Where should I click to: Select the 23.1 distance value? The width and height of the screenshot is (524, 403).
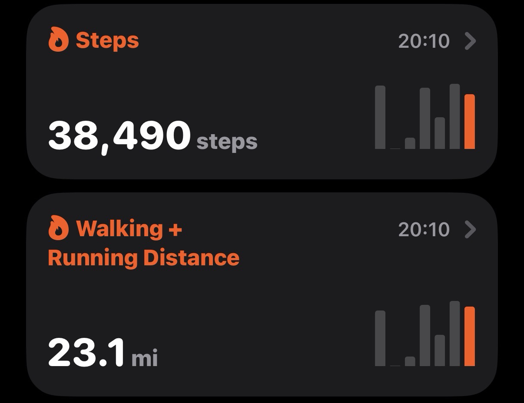pos(87,353)
